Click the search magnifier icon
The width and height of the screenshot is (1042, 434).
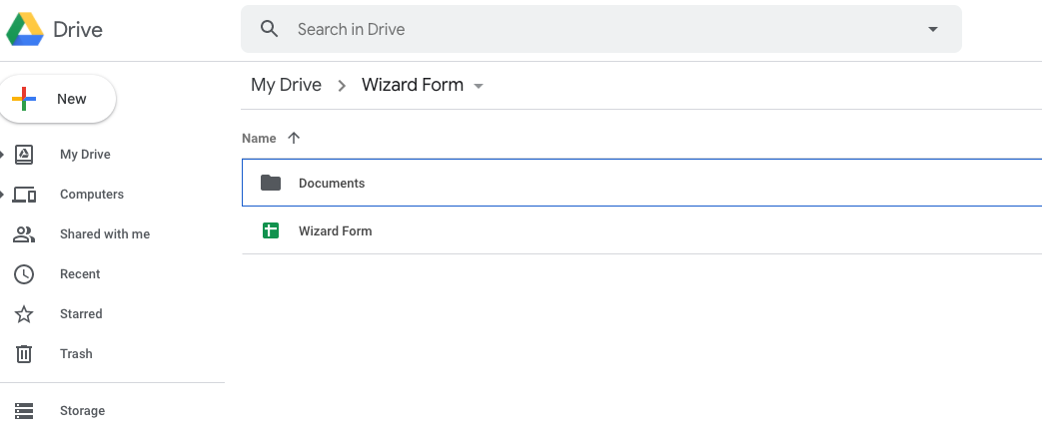pyautogui.click(x=269, y=29)
